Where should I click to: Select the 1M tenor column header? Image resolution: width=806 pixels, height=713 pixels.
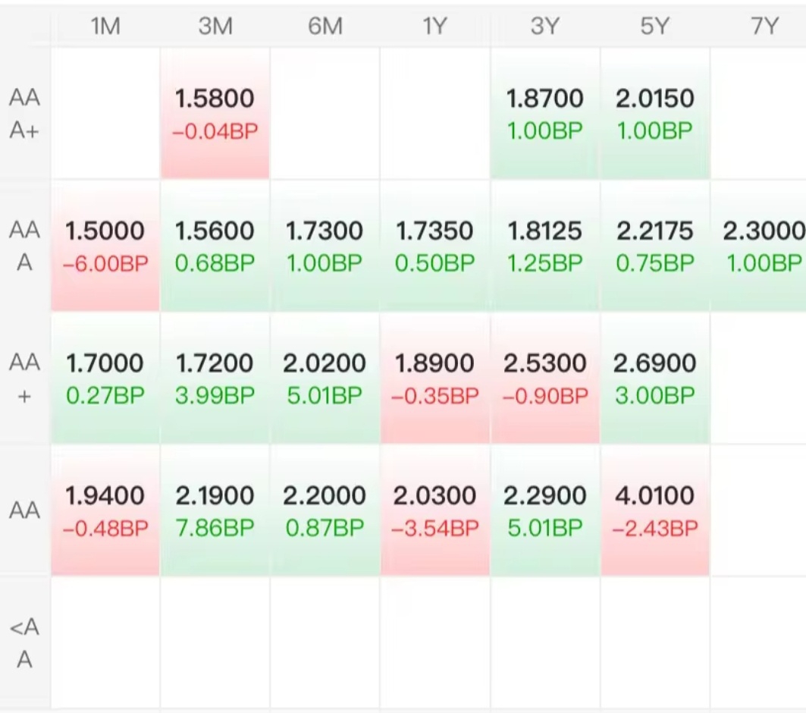pyautogui.click(x=105, y=27)
